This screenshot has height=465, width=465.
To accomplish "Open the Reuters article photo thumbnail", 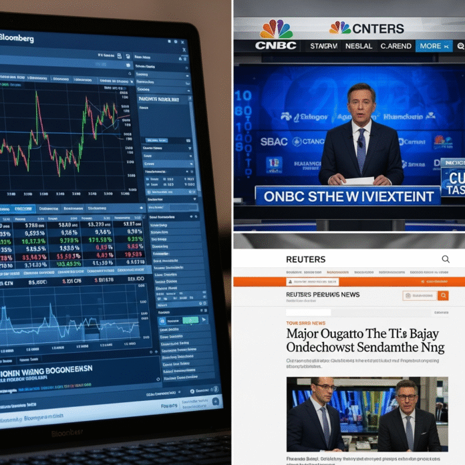I will point(367,414).
